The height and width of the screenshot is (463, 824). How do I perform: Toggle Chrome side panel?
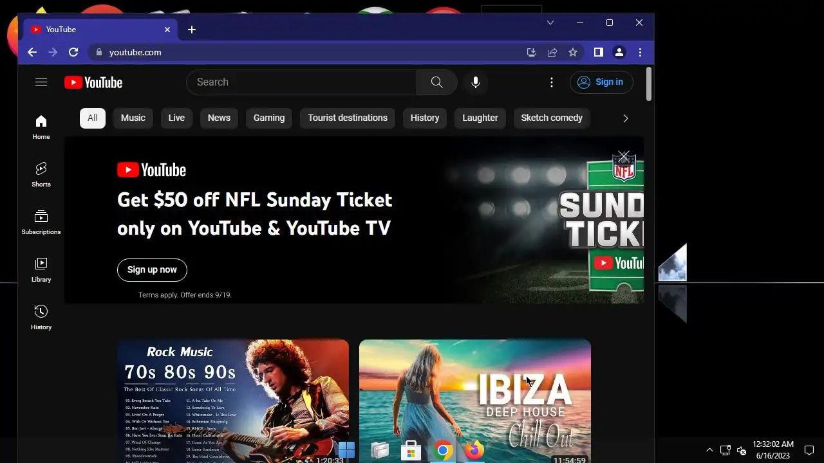[599, 52]
